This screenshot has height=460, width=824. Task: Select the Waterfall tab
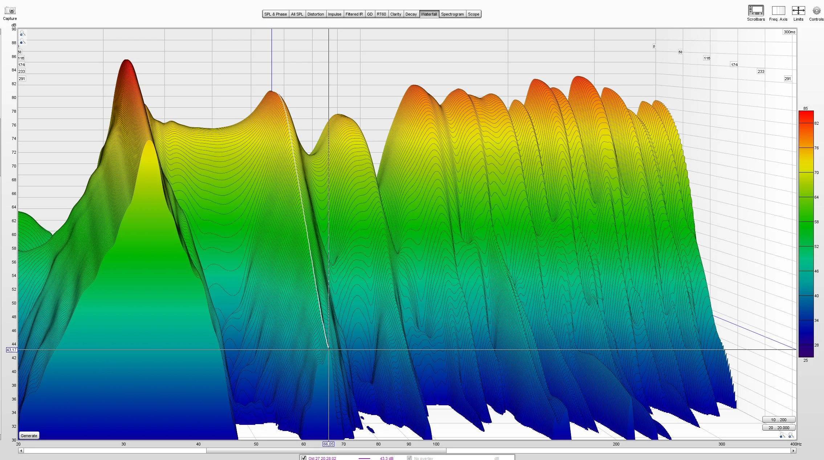429,14
